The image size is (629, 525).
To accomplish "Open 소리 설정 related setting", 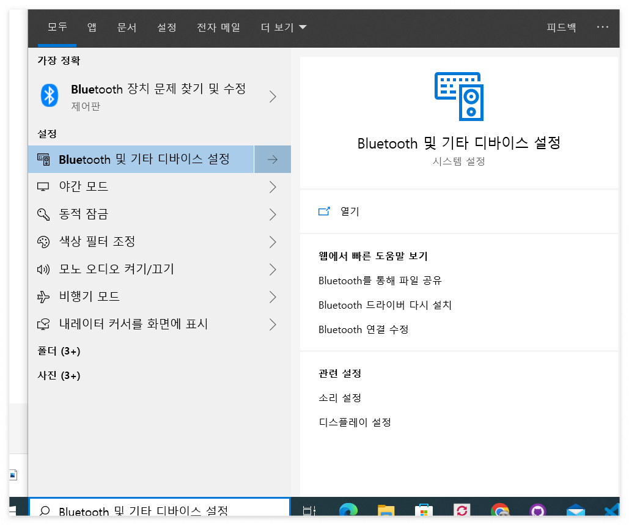I will coord(340,398).
